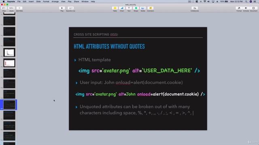259x145 pixels.
Task: Open the Zoom percentage dropdown
Action: (12, 8)
